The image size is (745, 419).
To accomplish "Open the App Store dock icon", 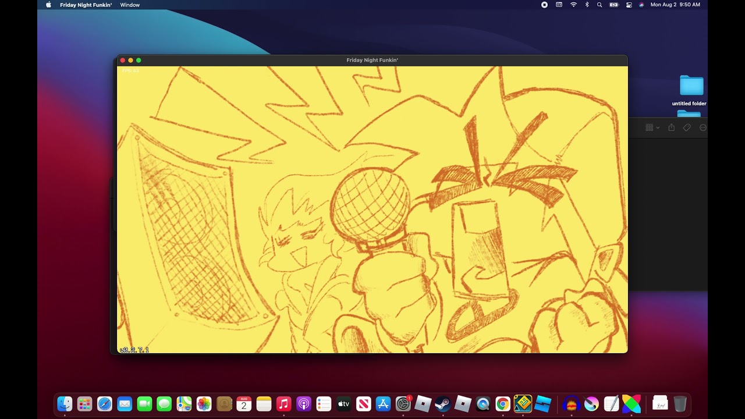I will pos(383,403).
